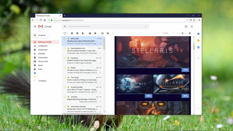
Task: Reload the page in the browser
Action: click(x=41, y=20)
